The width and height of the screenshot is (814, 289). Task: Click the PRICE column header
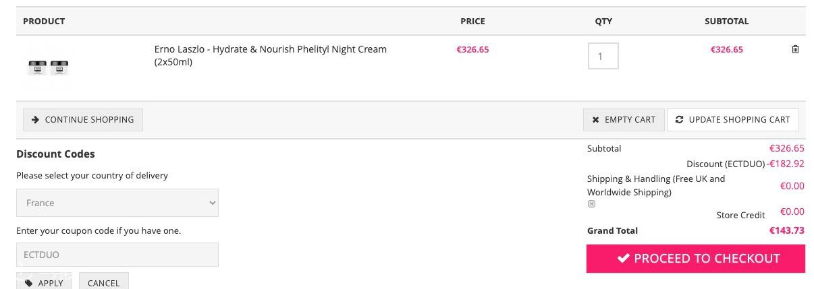coord(472,21)
